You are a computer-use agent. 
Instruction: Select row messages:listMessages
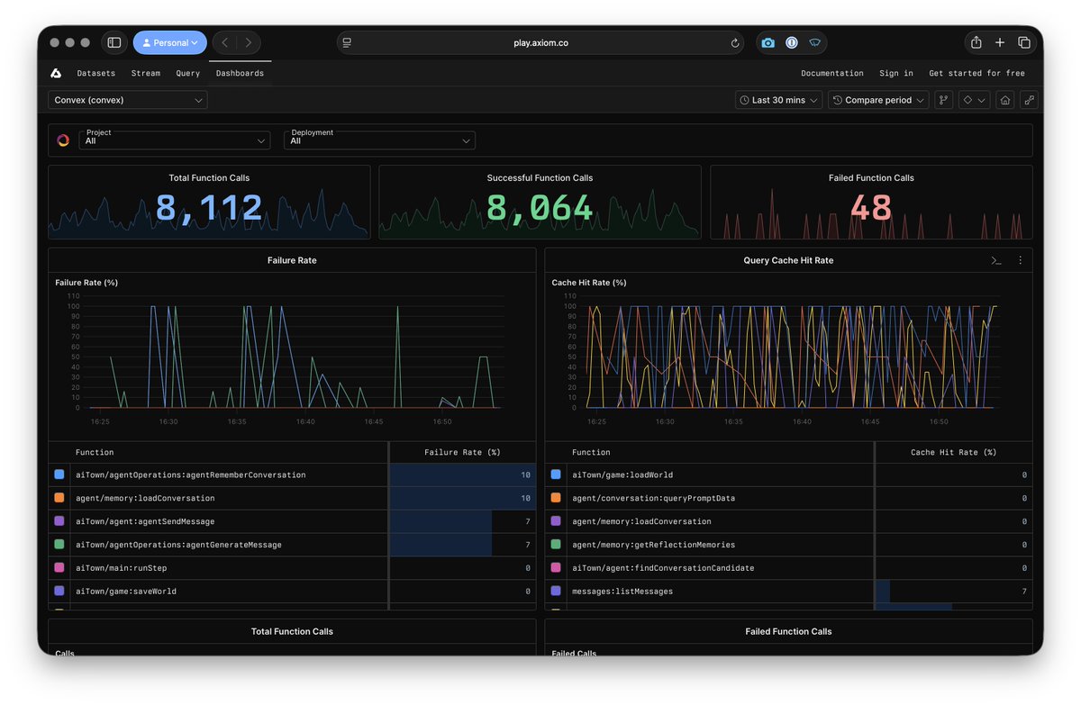[789, 592]
